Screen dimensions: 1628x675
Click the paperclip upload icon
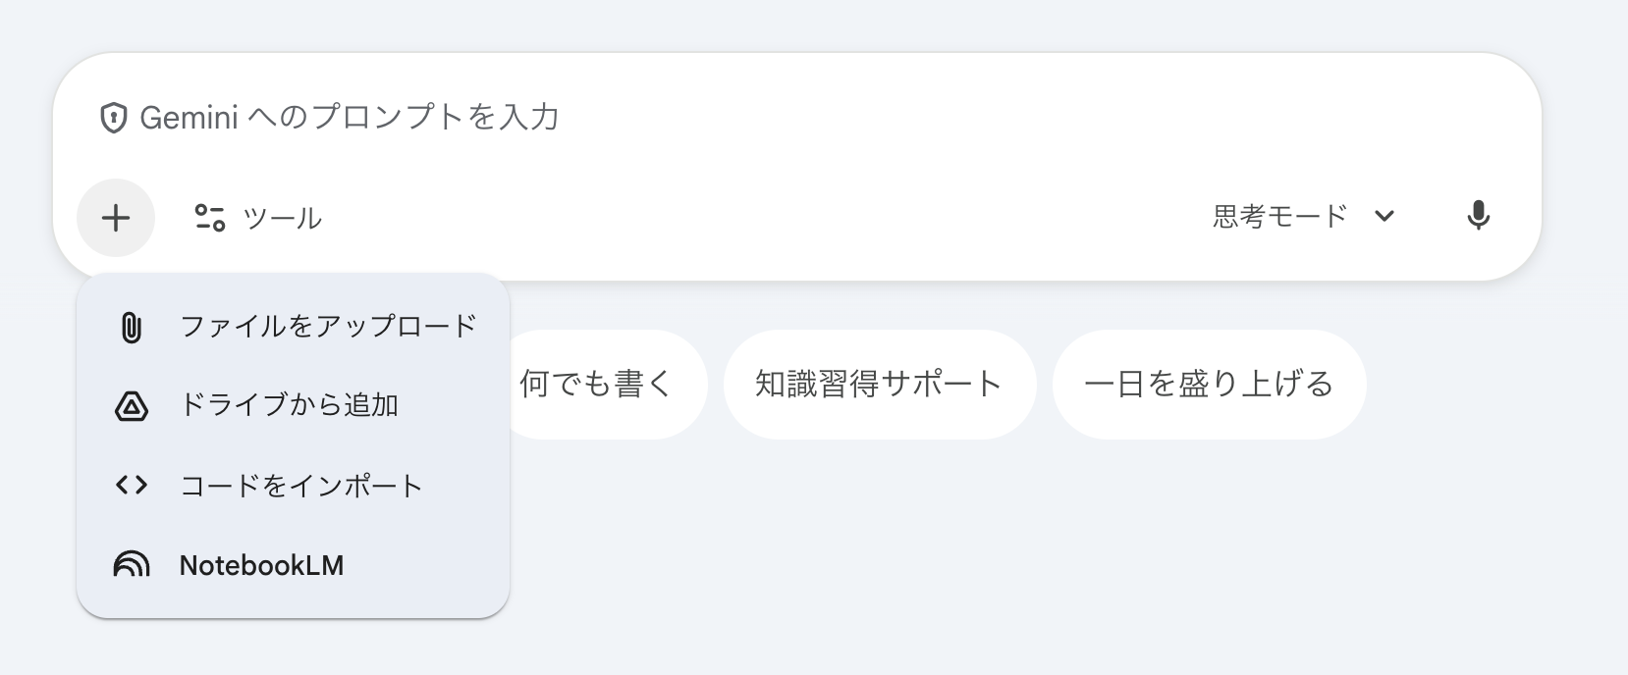[x=131, y=327]
